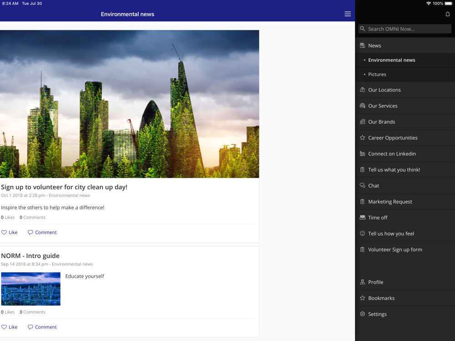Open the NORM guide thumbnail image
The width and height of the screenshot is (455, 341).
pos(30,289)
